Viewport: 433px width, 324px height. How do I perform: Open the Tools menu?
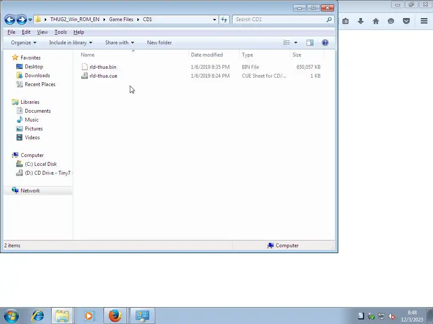60,32
